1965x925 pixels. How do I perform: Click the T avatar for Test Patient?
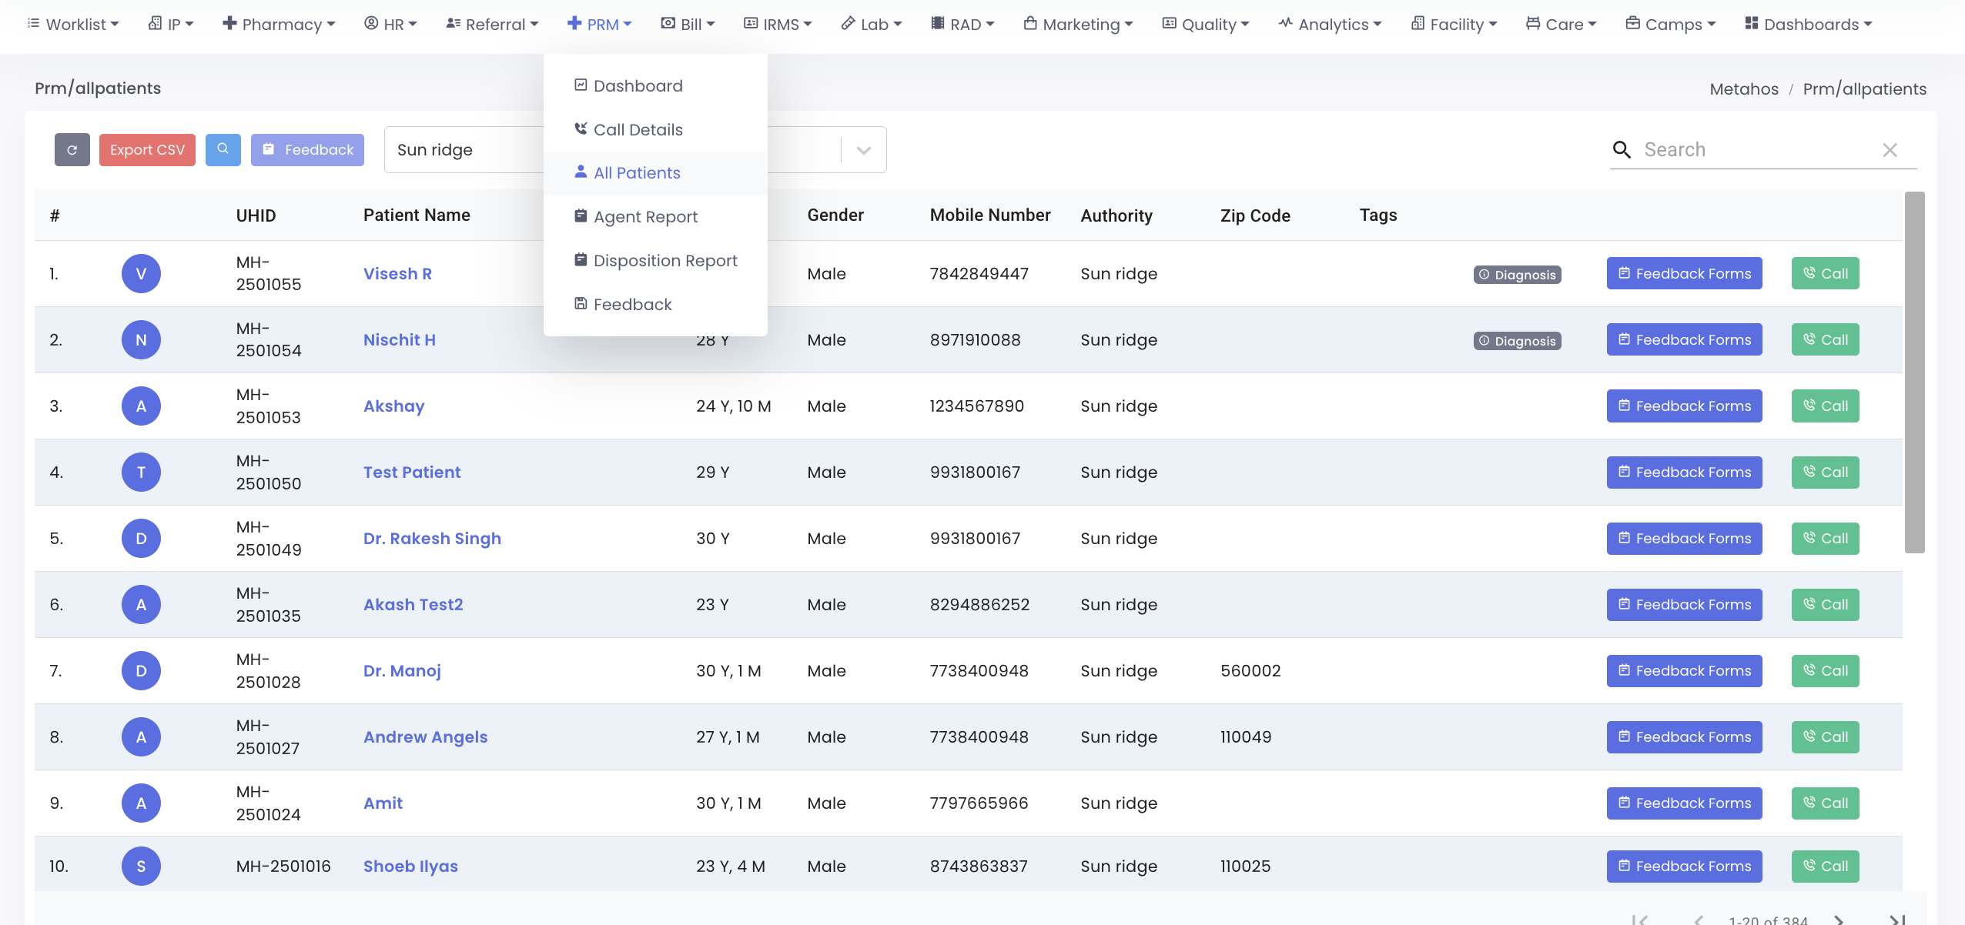[141, 473]
